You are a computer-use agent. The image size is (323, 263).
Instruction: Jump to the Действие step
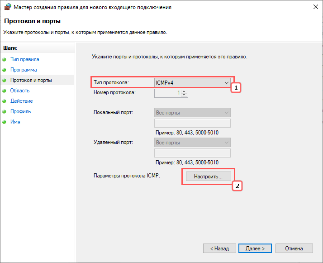point(22,101)
